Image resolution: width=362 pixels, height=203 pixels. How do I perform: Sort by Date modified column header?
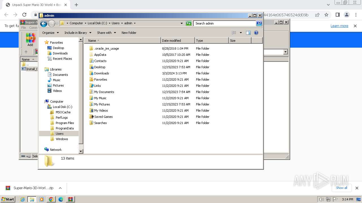coord(178,41)
